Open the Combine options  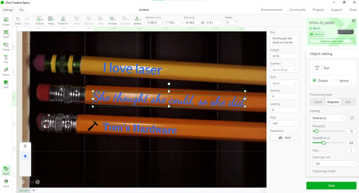click(x=125, y=21)
